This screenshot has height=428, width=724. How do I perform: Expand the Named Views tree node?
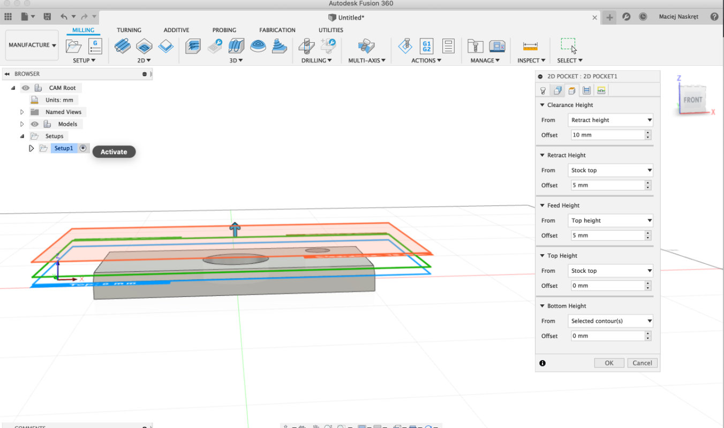[x=22, y=112]
